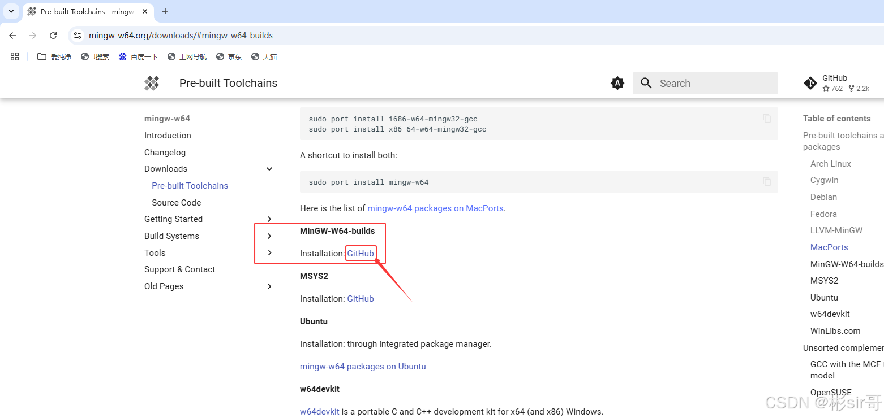Image resolution: width=884 pixels, height=418 pixels.
Task: Collapse the Downloads sidebar section
Action: point(269,169)
